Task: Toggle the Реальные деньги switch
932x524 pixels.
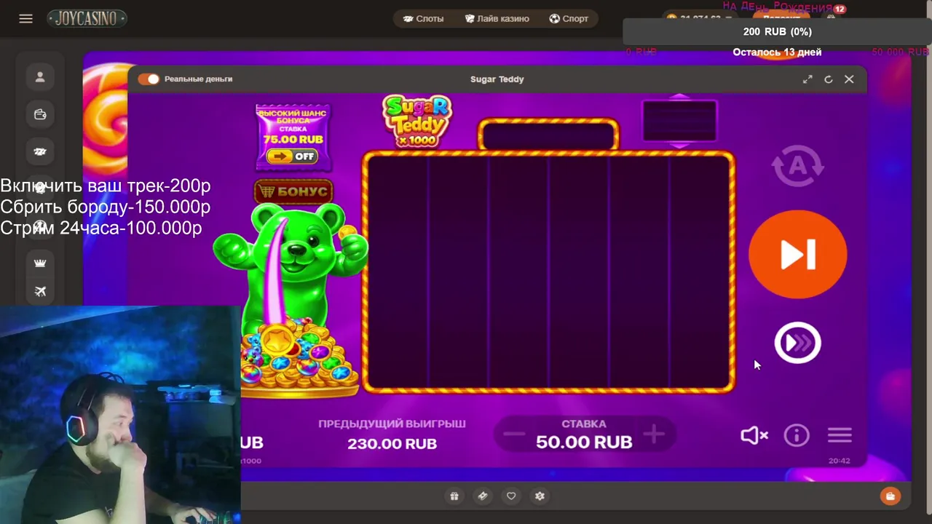Action: click(x=149, y=79)
